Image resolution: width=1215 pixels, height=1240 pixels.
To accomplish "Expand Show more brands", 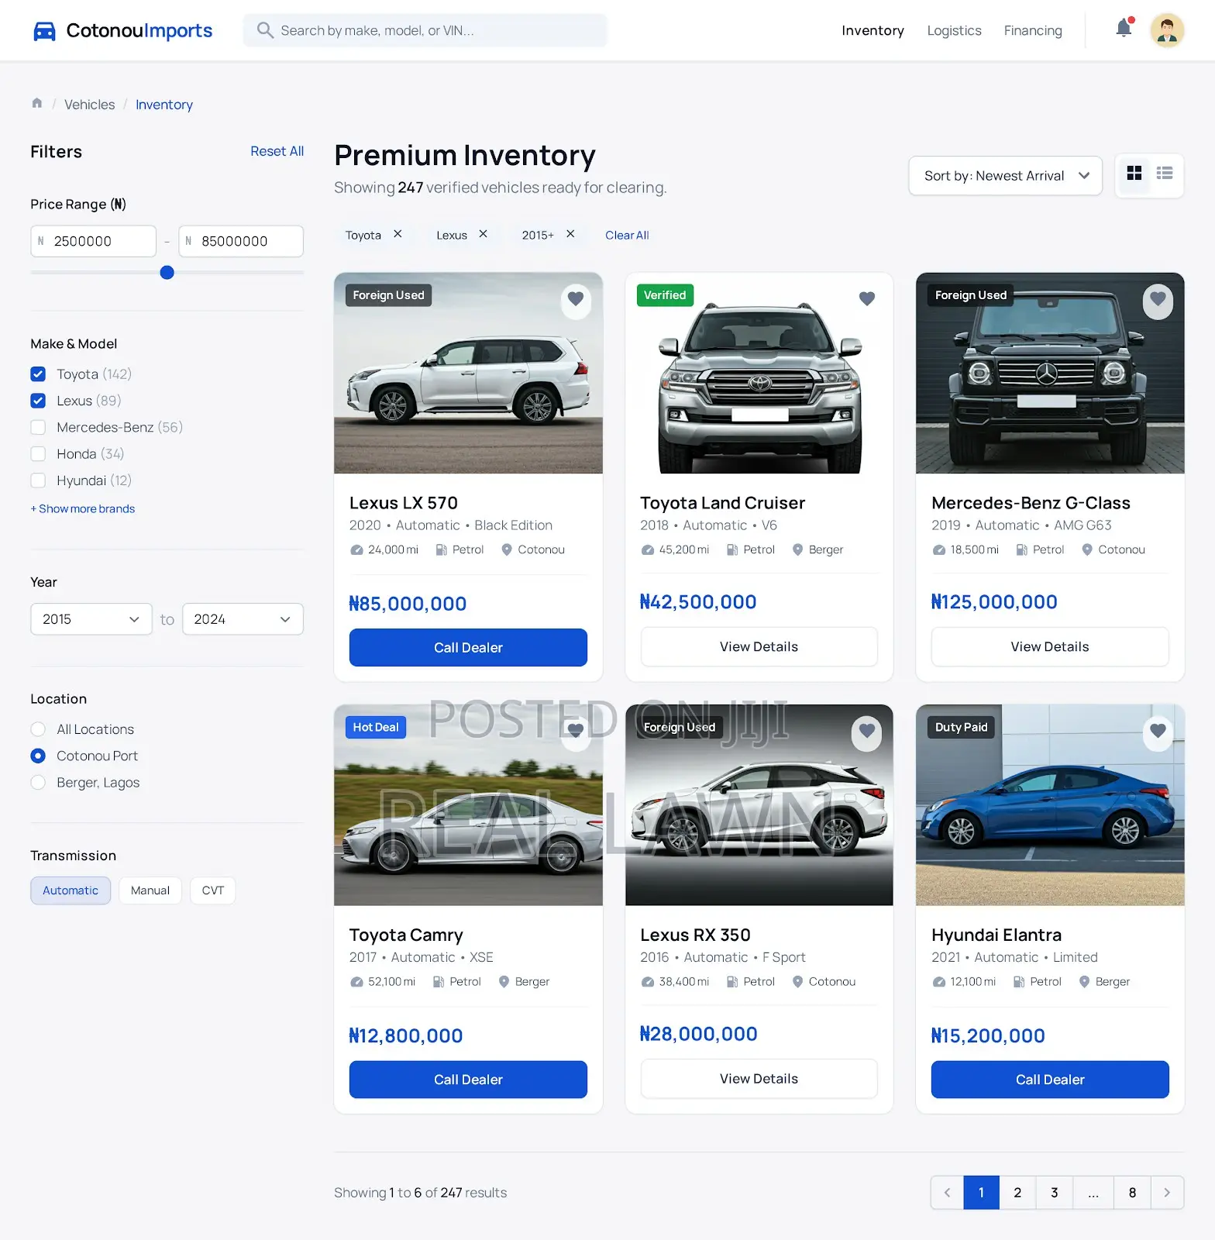I will 83,508.
